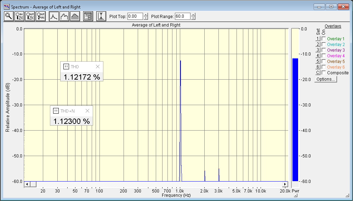Viewport: 353px width, 201px height.
Task: Zoom in 2X on the spectrum
Action: click(x=19, y=16)
